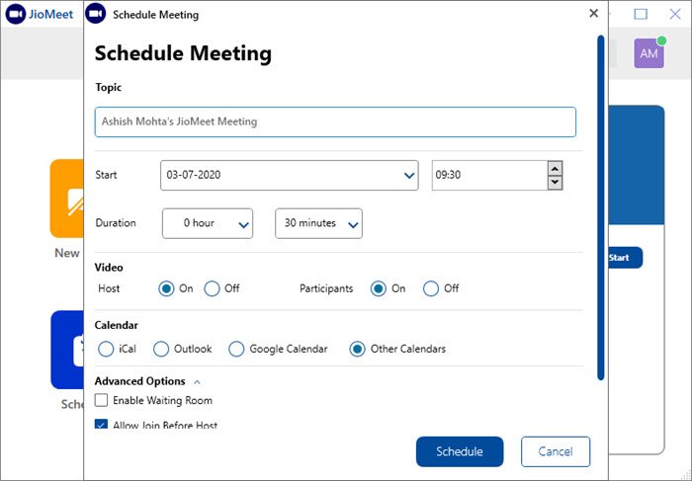This screenshot has width=692, height=481.
Task: Click the Video section label
Action: click(109, 268)
